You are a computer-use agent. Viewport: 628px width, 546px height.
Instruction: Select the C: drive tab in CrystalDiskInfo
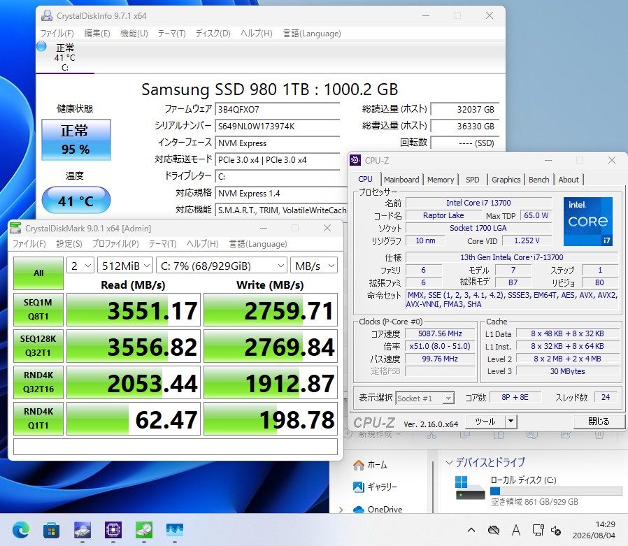tap(65, 57)
